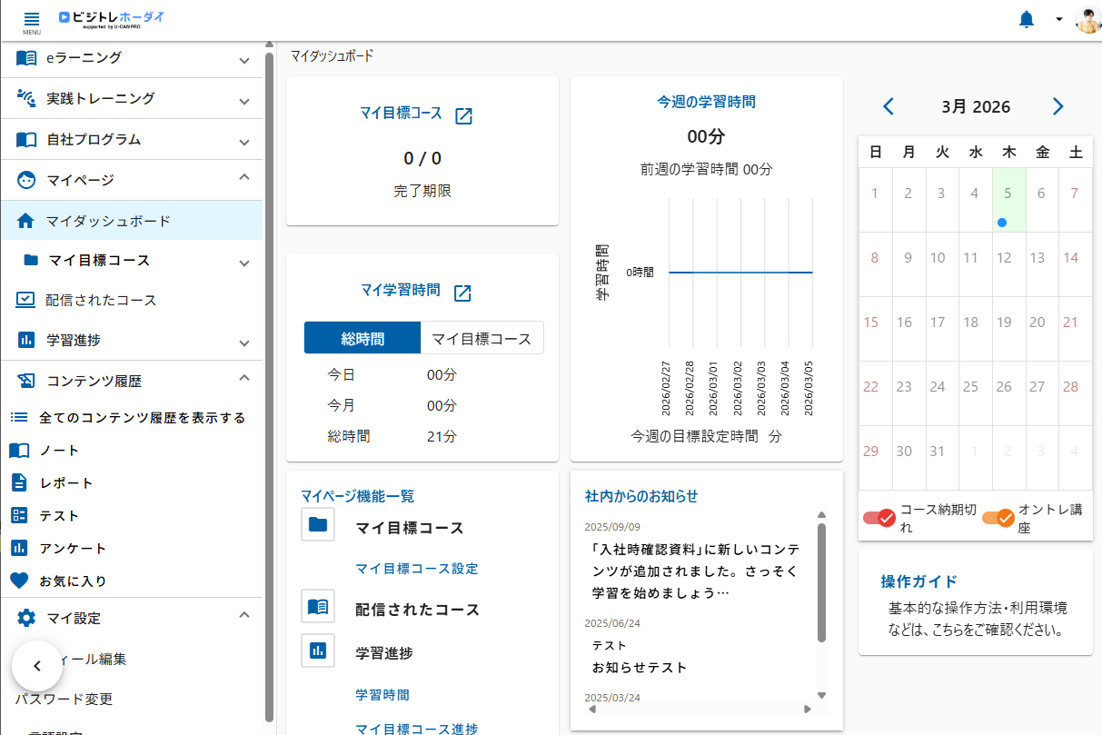Expand the eラーニング menu section
This screenshot has height=735, width=1102.
tap(243, 60)
